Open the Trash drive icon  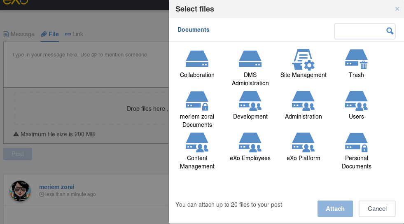click(356, 59)
